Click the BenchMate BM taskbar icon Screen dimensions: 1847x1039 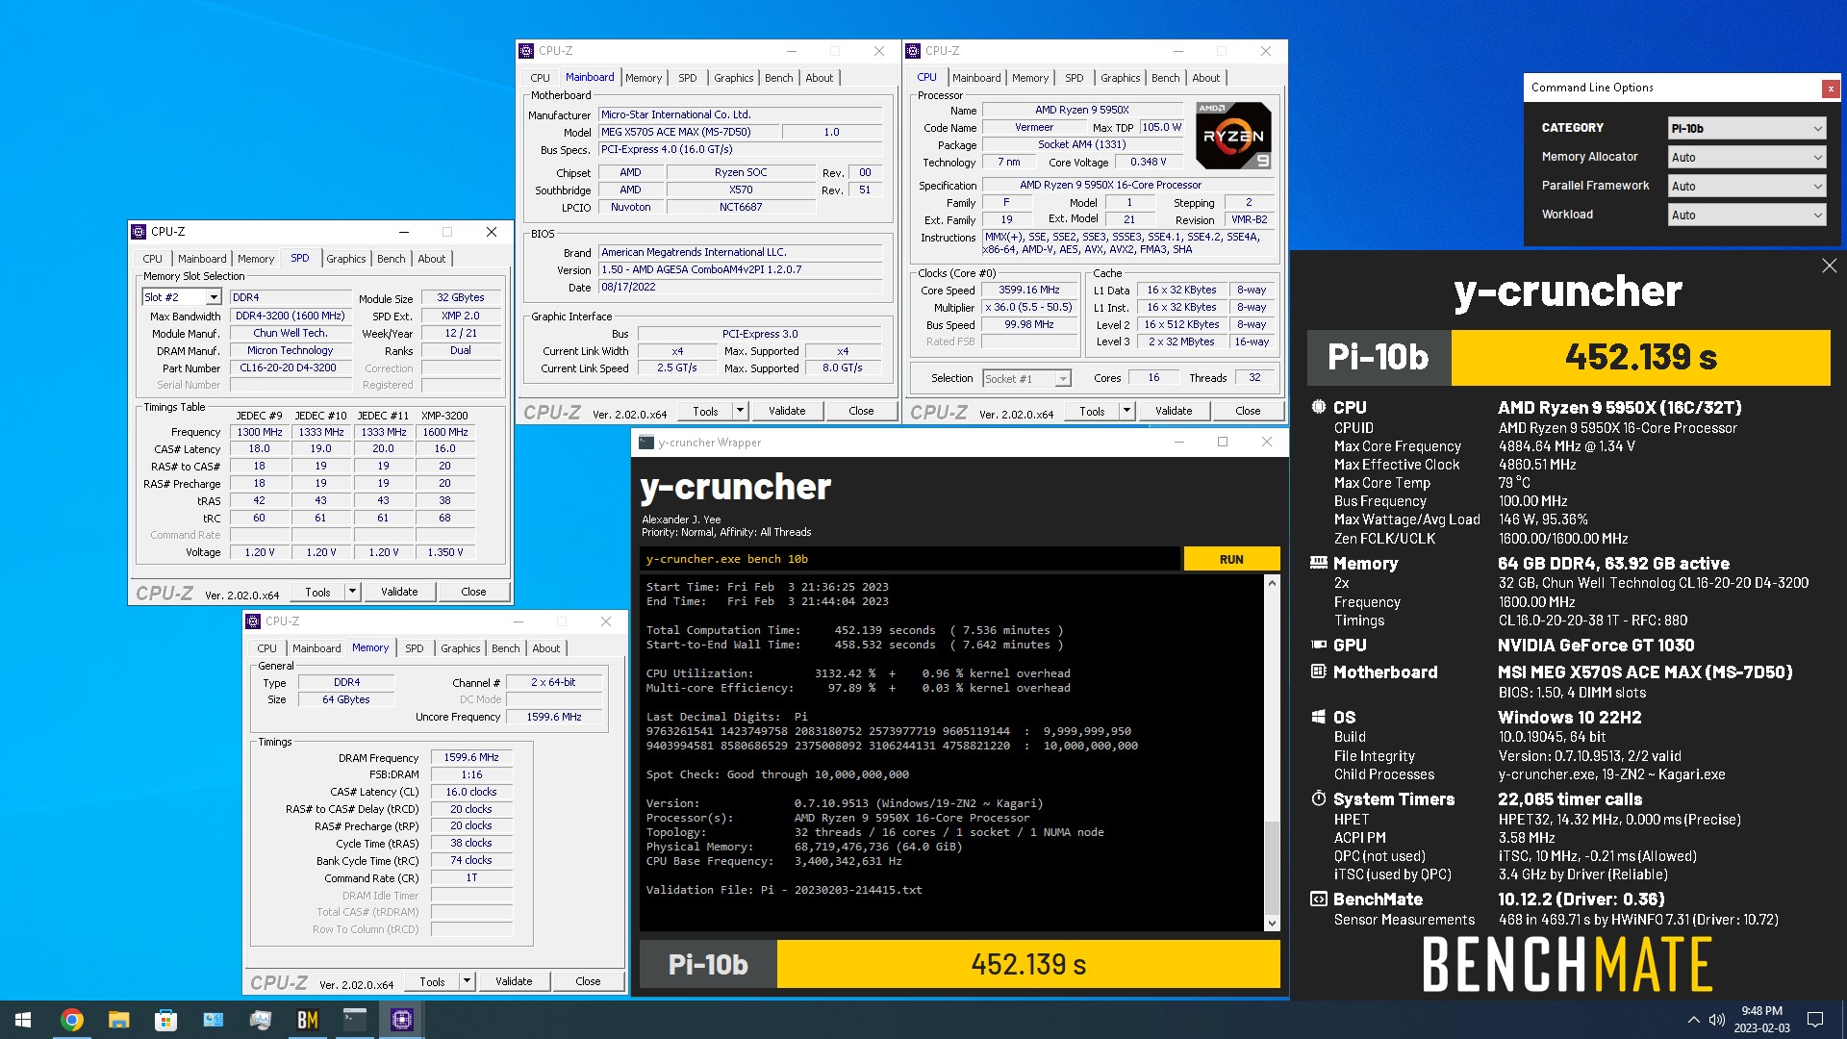point(308,1020)
